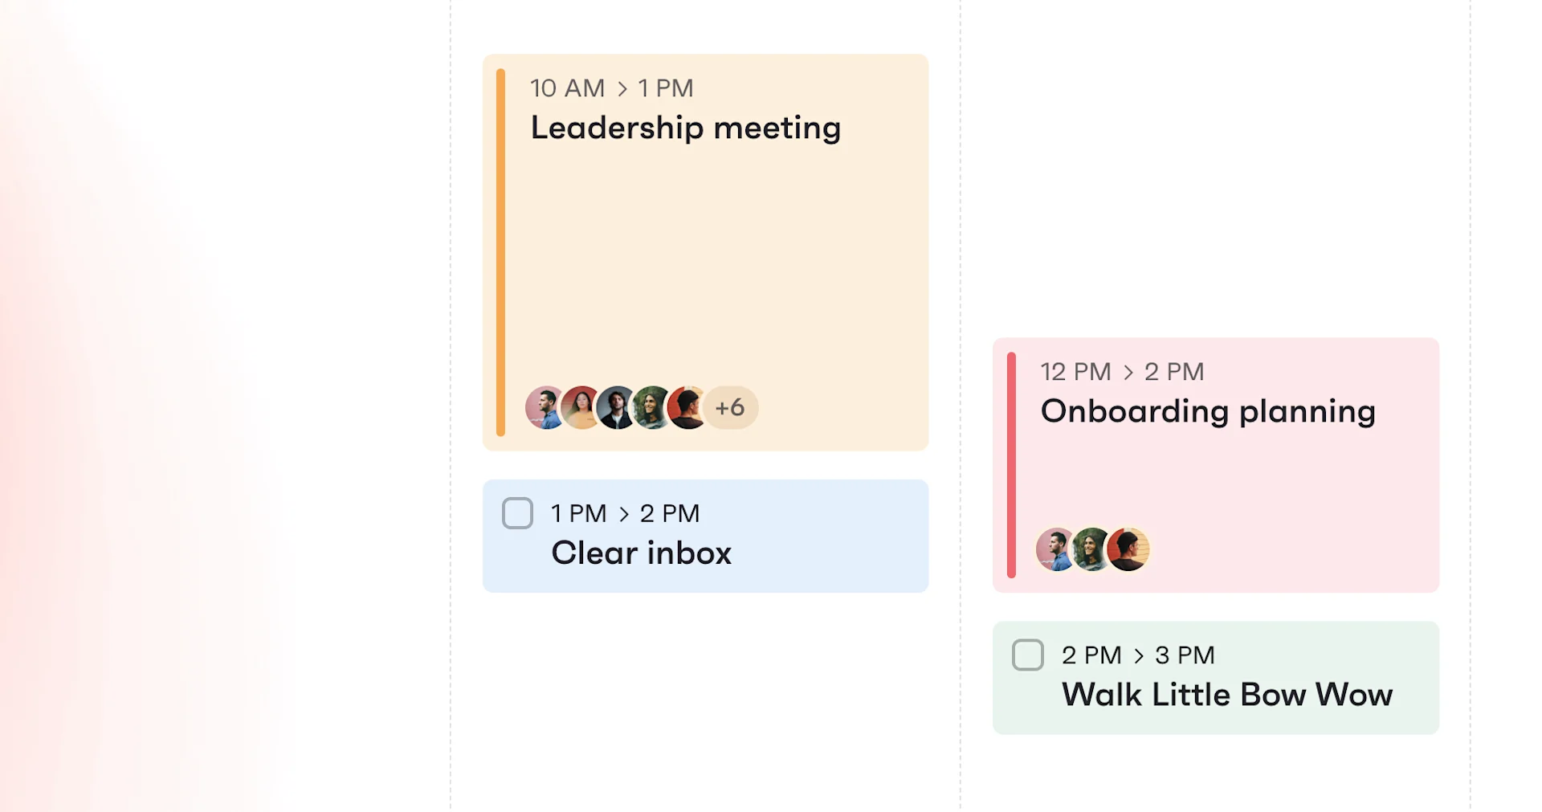Click the middle attendee avatar in Onboarding planning

click(x=1092, y=549)
